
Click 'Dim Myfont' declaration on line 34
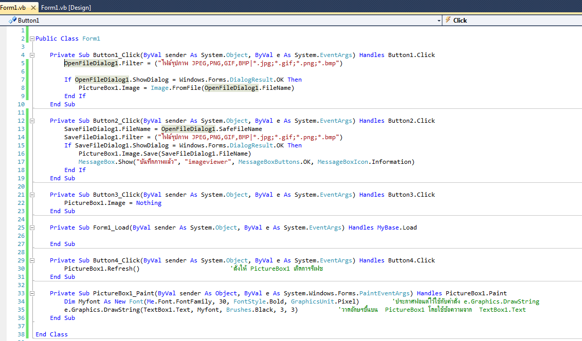82,301
